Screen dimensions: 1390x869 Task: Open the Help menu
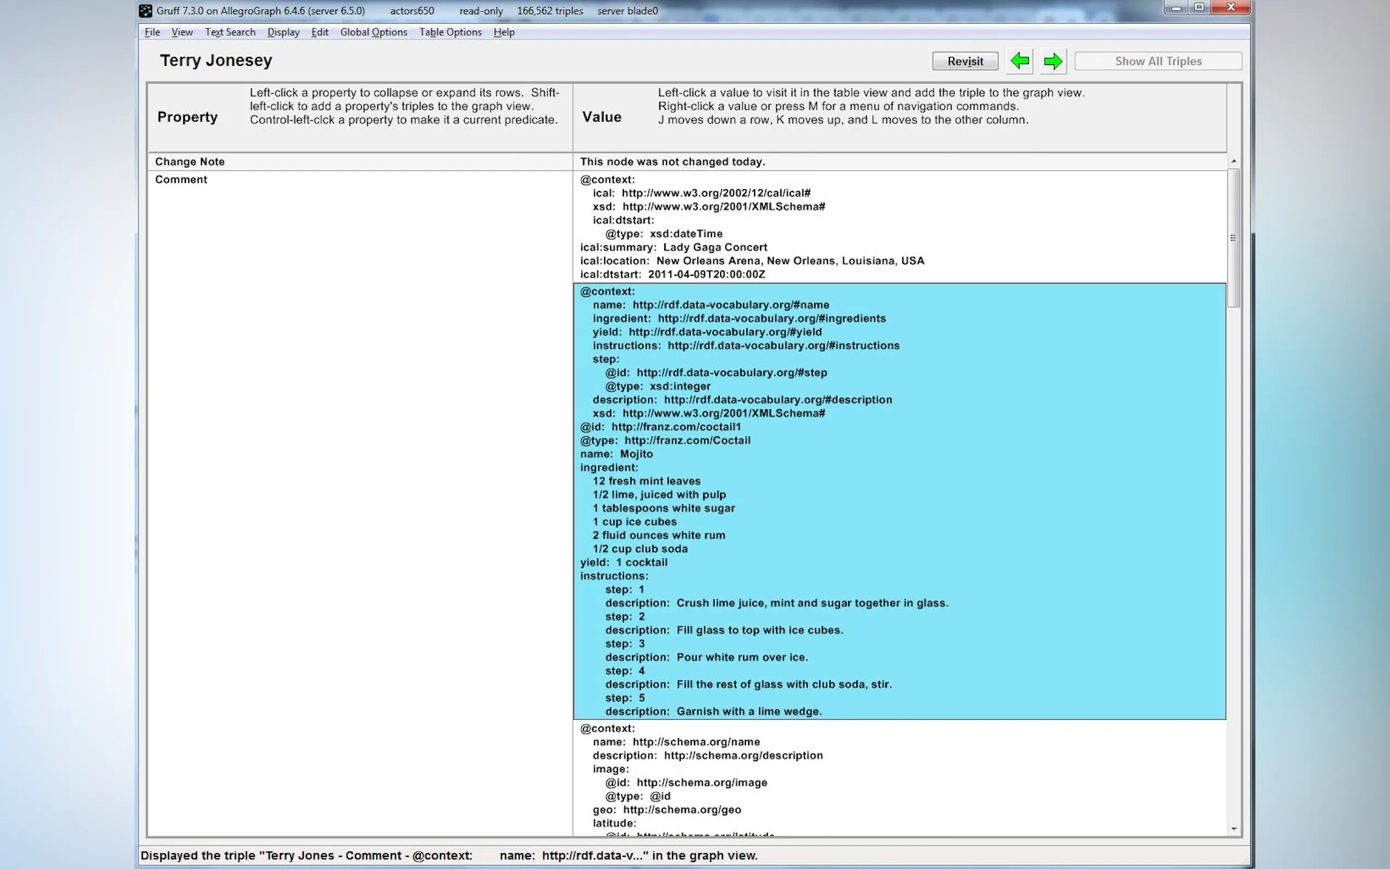pos(503,32)
